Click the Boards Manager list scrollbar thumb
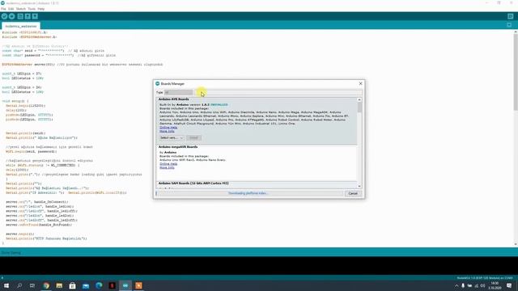Screen dimensions: 518x291 [359, 108]
